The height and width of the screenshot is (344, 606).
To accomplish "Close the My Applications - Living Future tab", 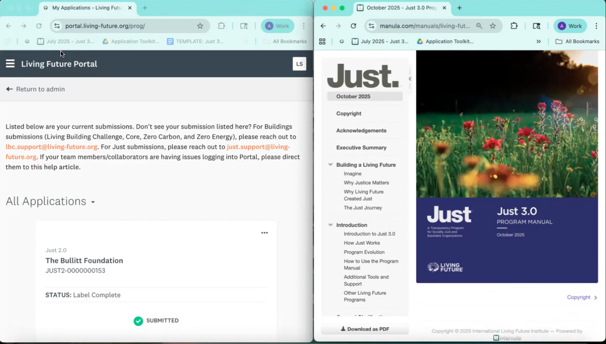I will [130, 8].
